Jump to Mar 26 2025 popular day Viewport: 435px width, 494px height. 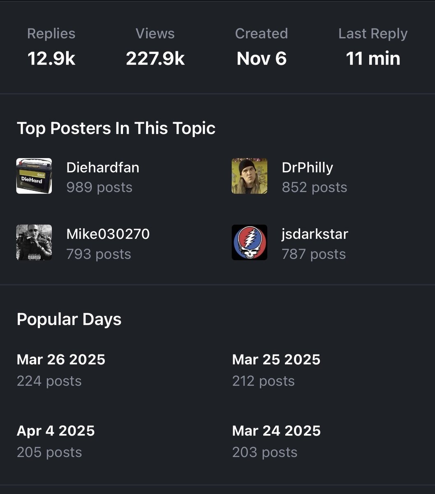point(61,359)
